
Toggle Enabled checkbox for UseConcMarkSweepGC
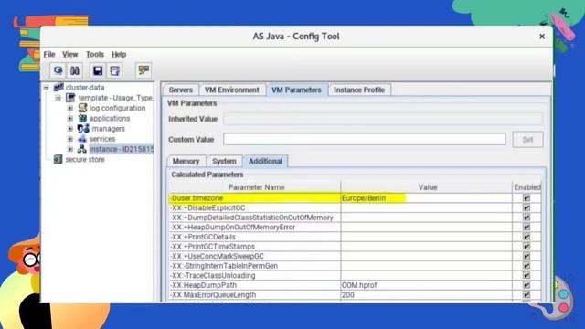pyautogui.click(x=526, y=256)
